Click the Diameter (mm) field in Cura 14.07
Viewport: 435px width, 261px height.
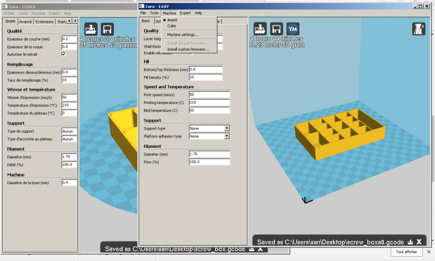[210, 154]
